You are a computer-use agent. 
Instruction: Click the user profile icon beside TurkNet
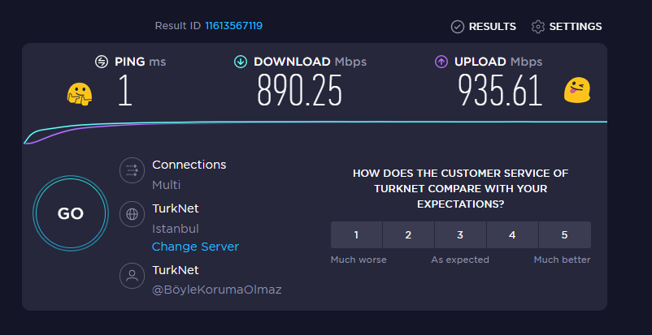point(132,276)
